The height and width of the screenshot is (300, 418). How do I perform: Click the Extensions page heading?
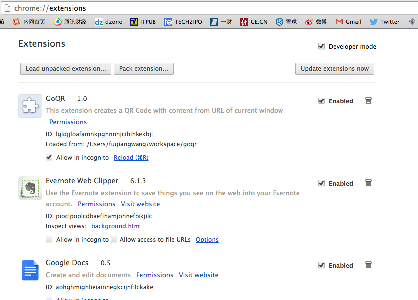coord(42,44)
